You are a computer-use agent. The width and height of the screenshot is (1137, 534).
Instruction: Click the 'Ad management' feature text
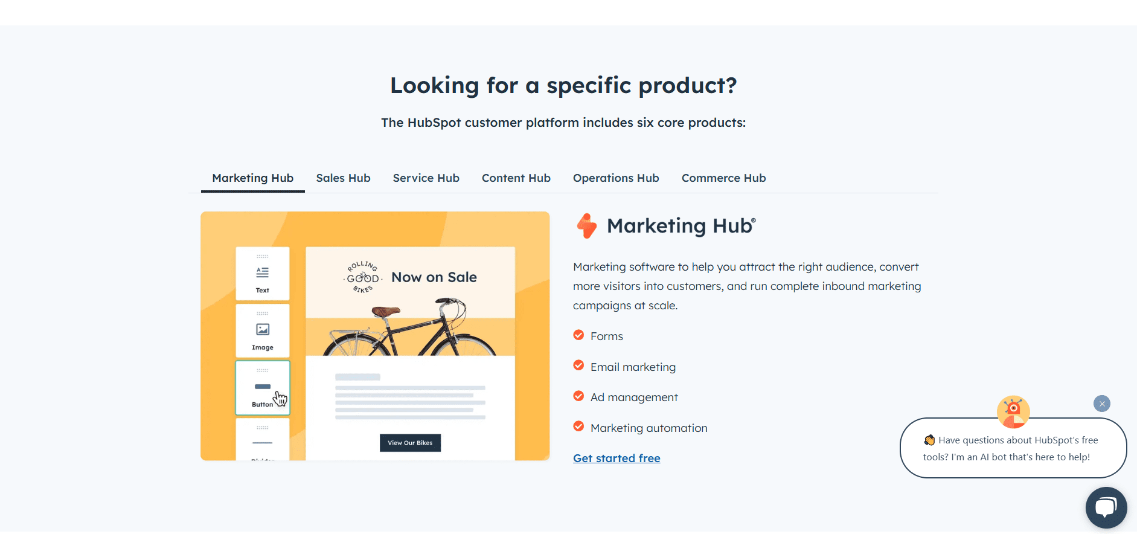(634, 397)
